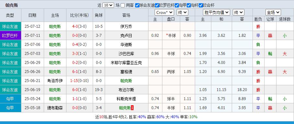Open the 沙巴巴库 team link
The width and height of the screenshot is (294, 124).
[126, 54]
